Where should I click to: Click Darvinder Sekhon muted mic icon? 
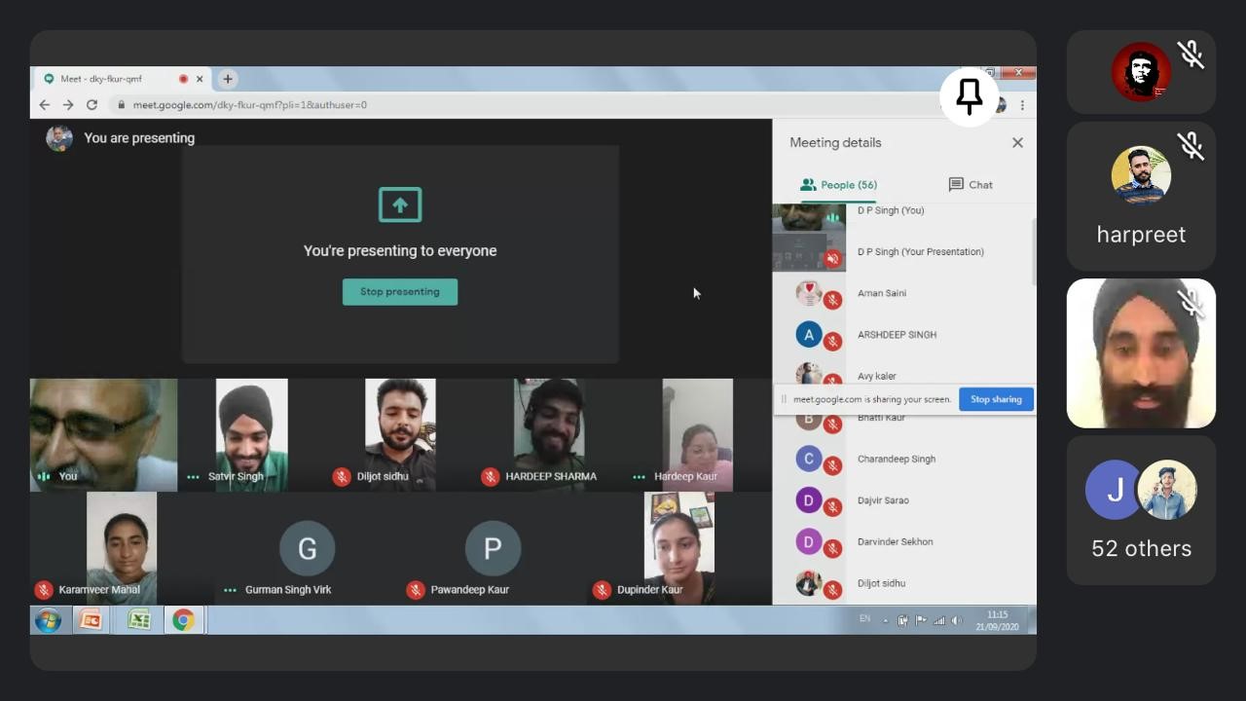832,549
